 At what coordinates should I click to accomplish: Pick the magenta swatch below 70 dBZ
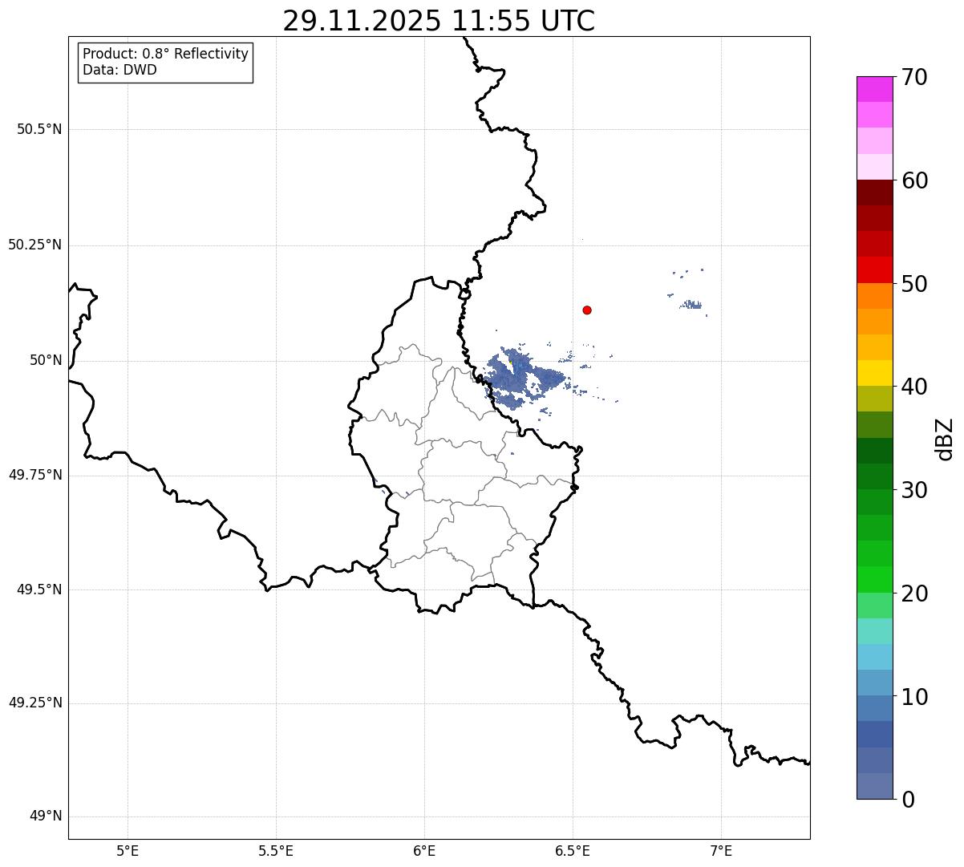click(874, 89)
